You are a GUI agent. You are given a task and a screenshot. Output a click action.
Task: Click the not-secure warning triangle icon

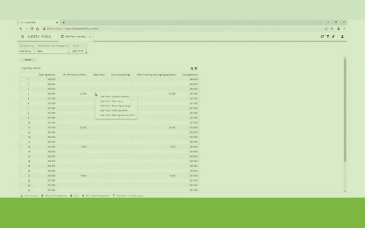coord(44,28)
